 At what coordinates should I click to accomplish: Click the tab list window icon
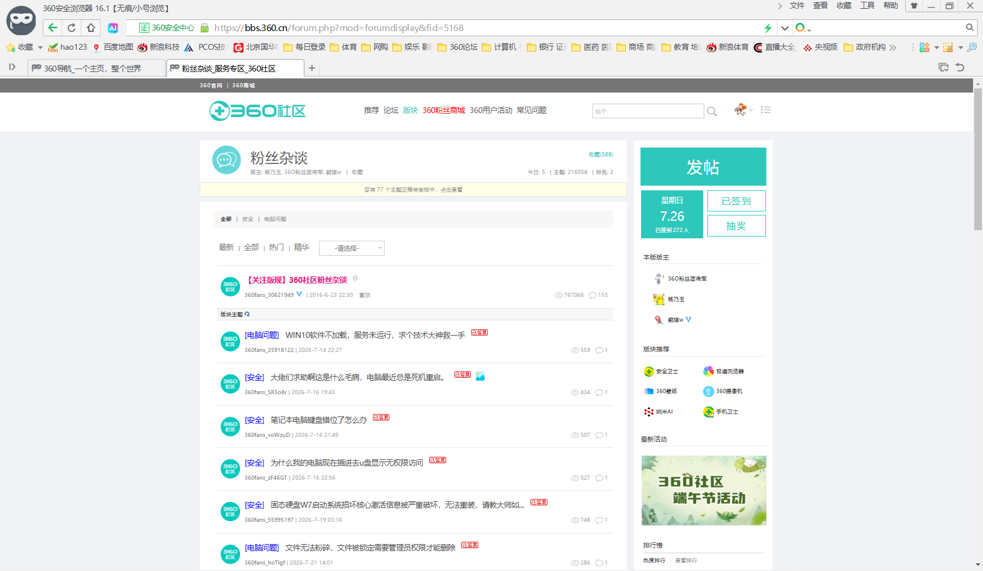(944, 67)
